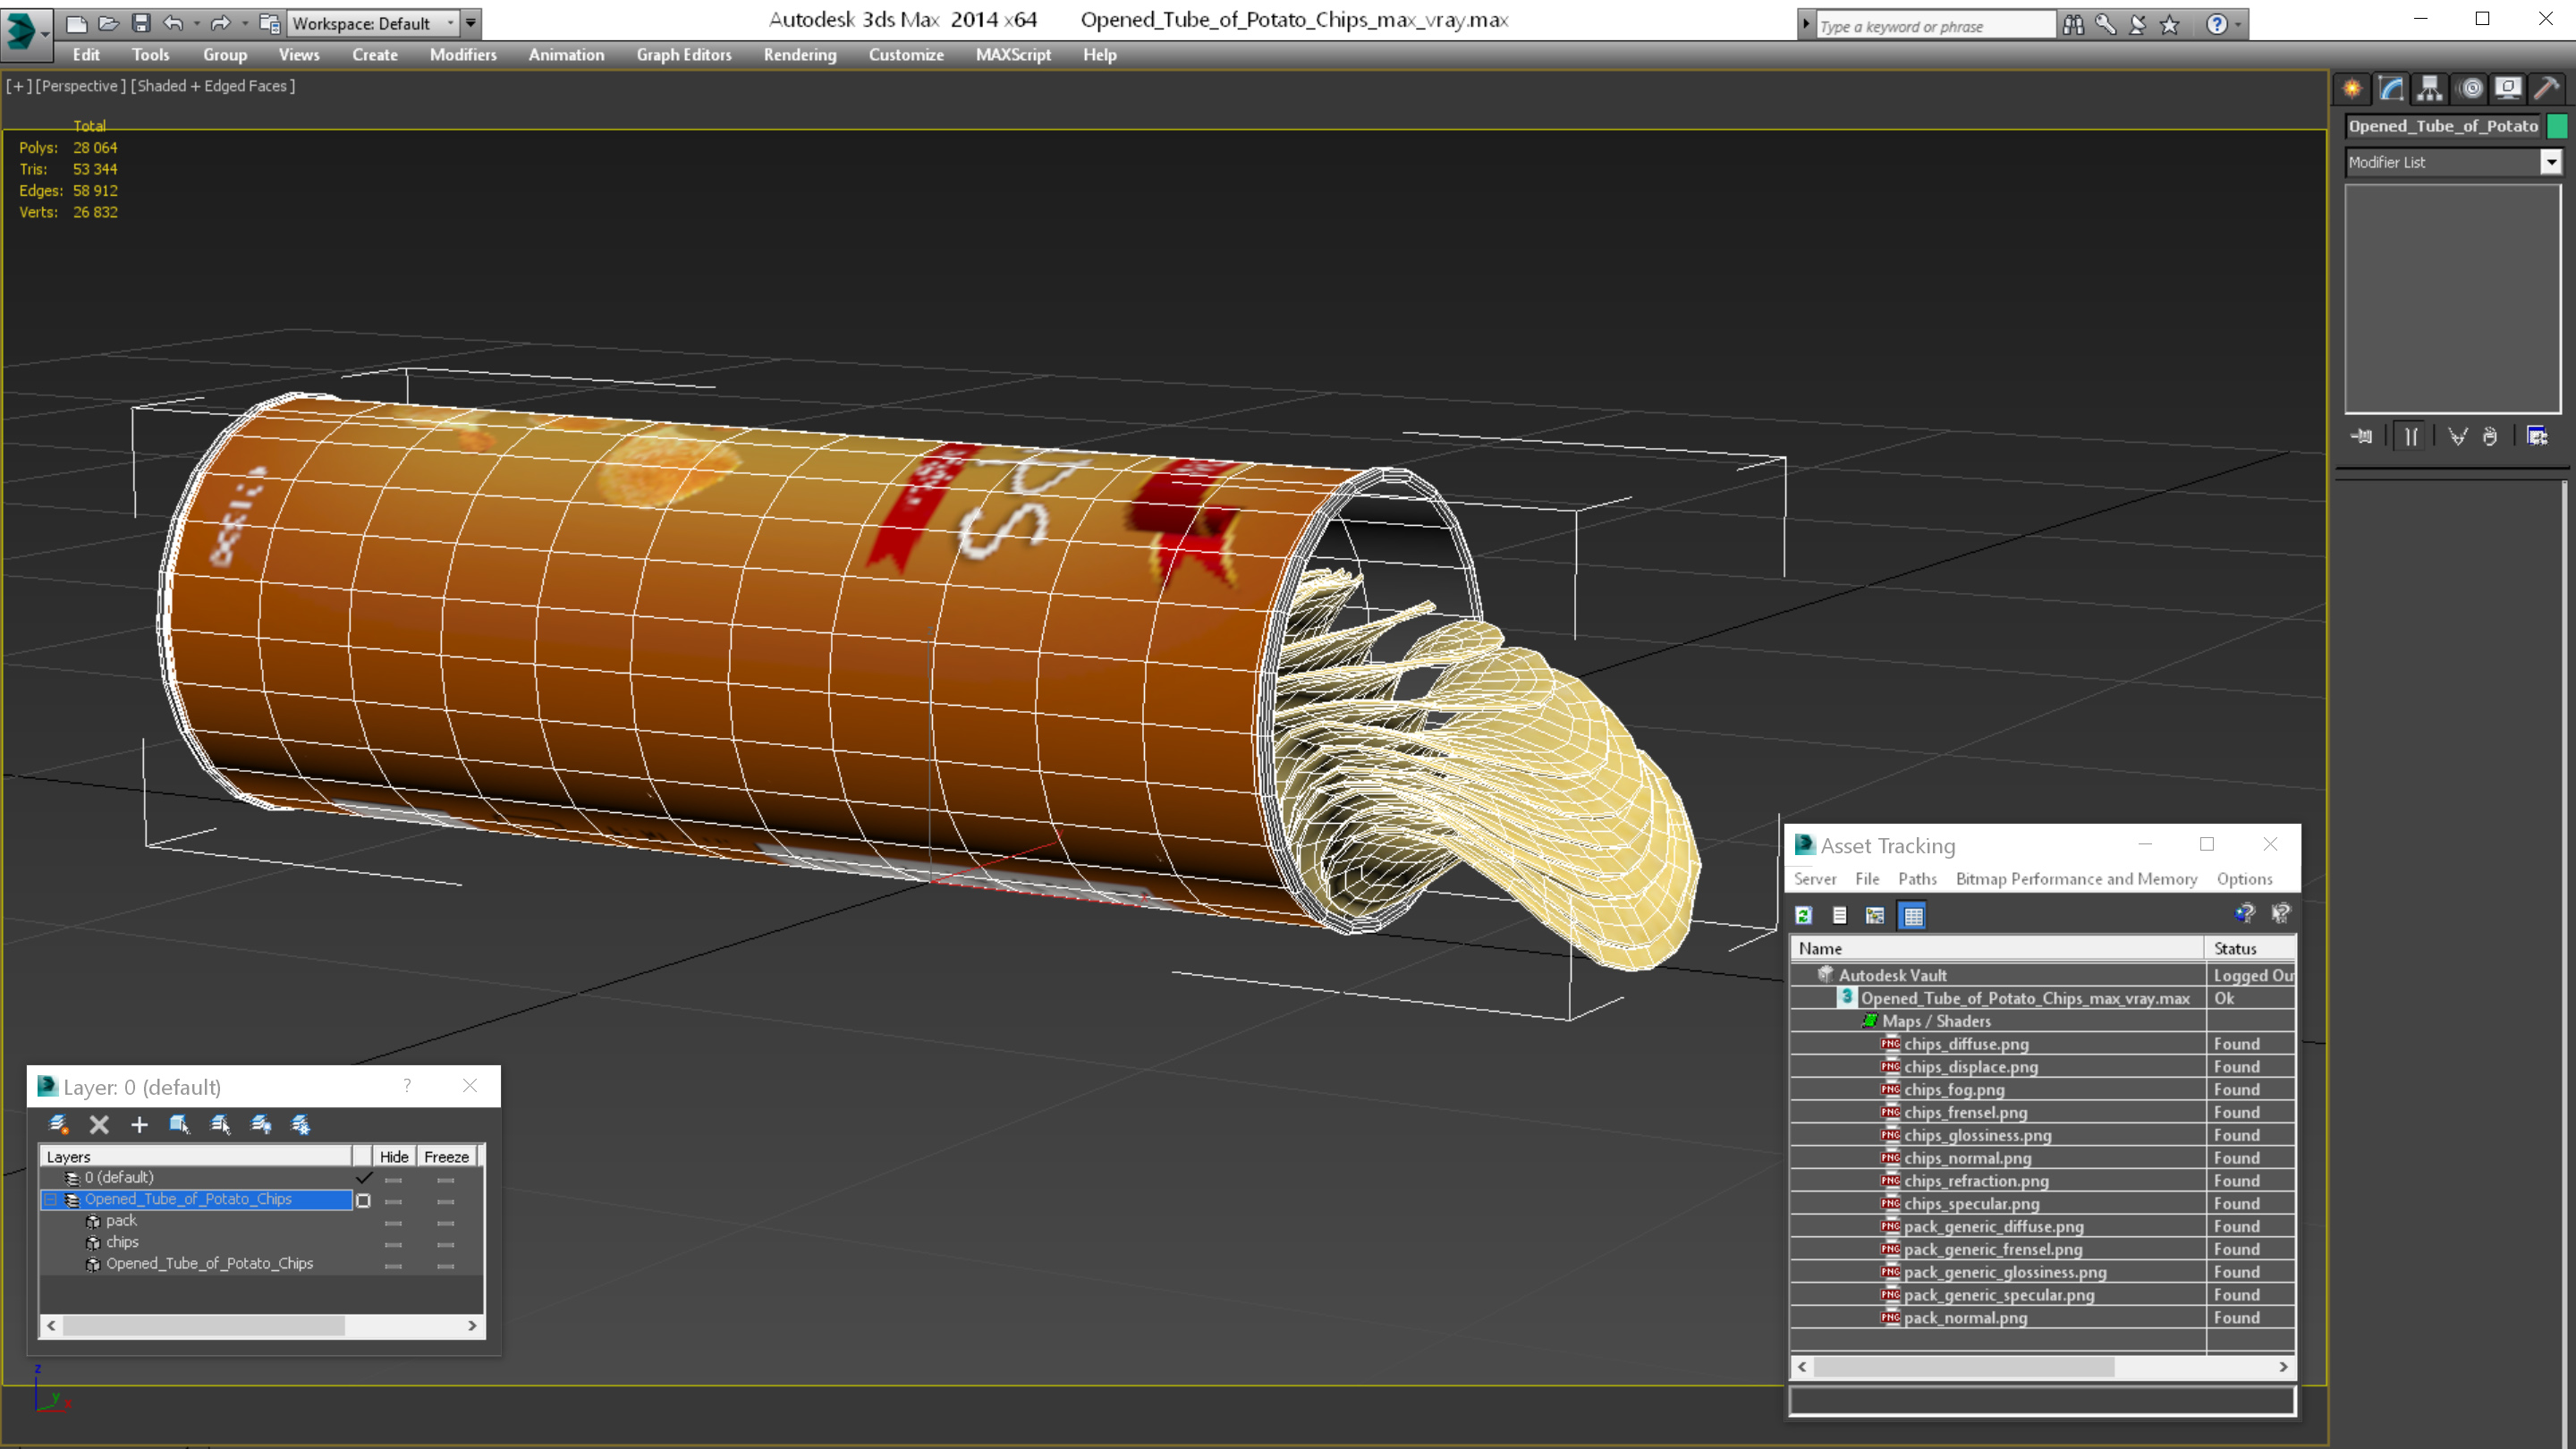
Task: Click the [Perspective] viewport label menu
Action: [x=80, y=86]
